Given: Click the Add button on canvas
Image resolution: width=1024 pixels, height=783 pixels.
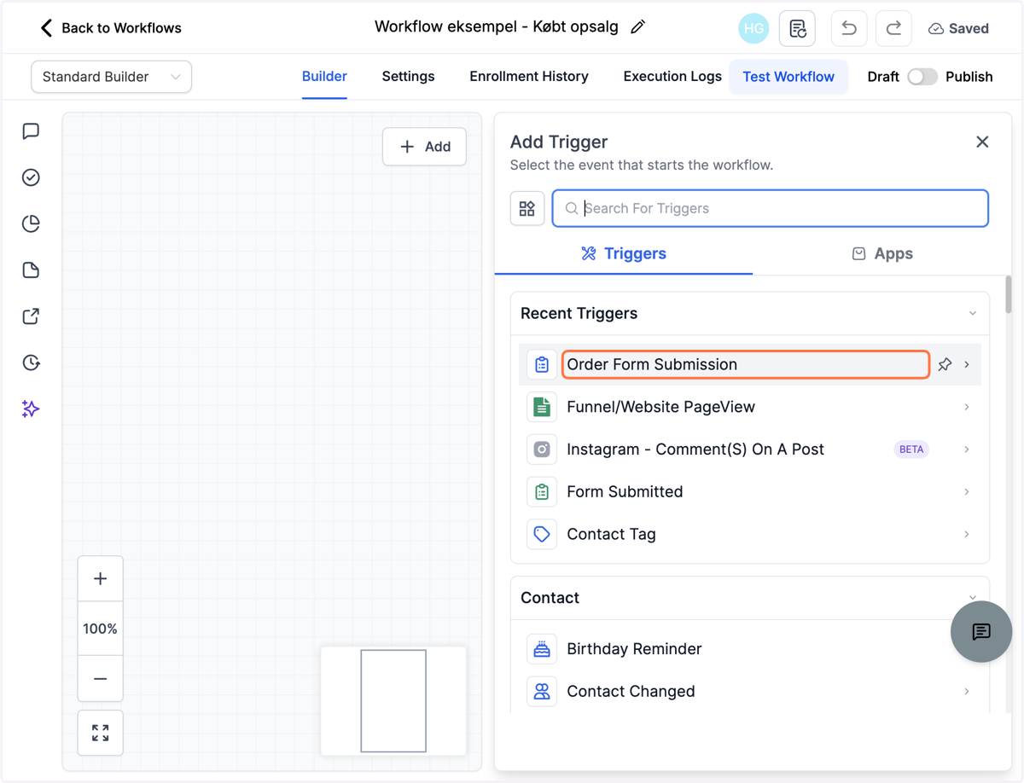Looking at the screenshot, I should [x=424, y=147].
